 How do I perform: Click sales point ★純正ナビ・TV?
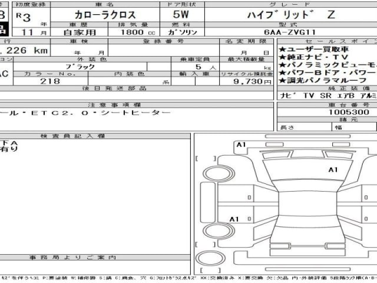click(x=313, y=57)
